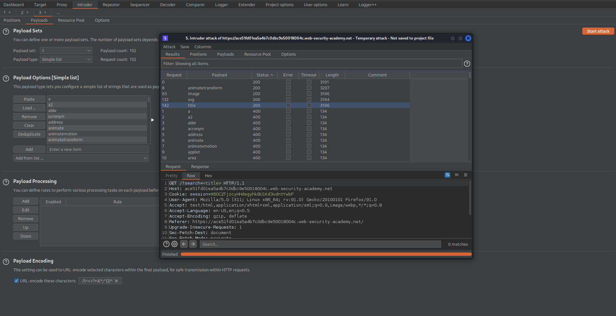Uncheck URL-encode these characters checkbox
Image resolution: width=616 pixels, height=316 pixels.
[17, 281]
